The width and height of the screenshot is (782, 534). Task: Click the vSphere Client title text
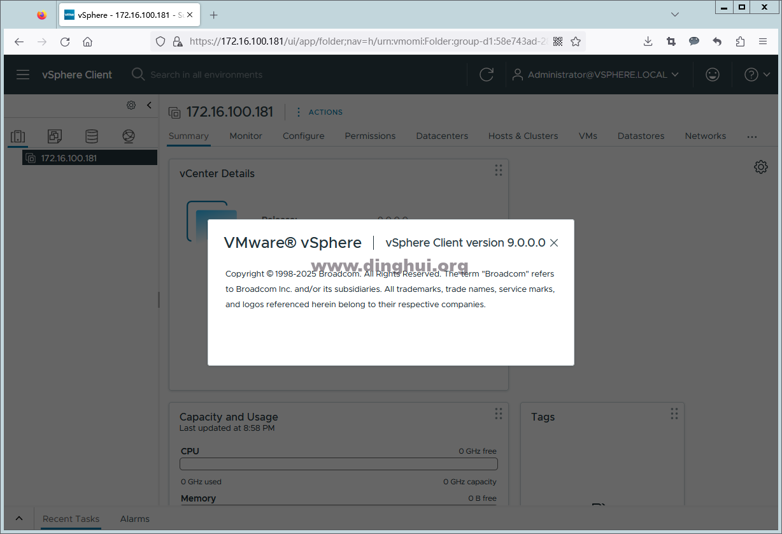pyautogui.click(x=77, y=75)
